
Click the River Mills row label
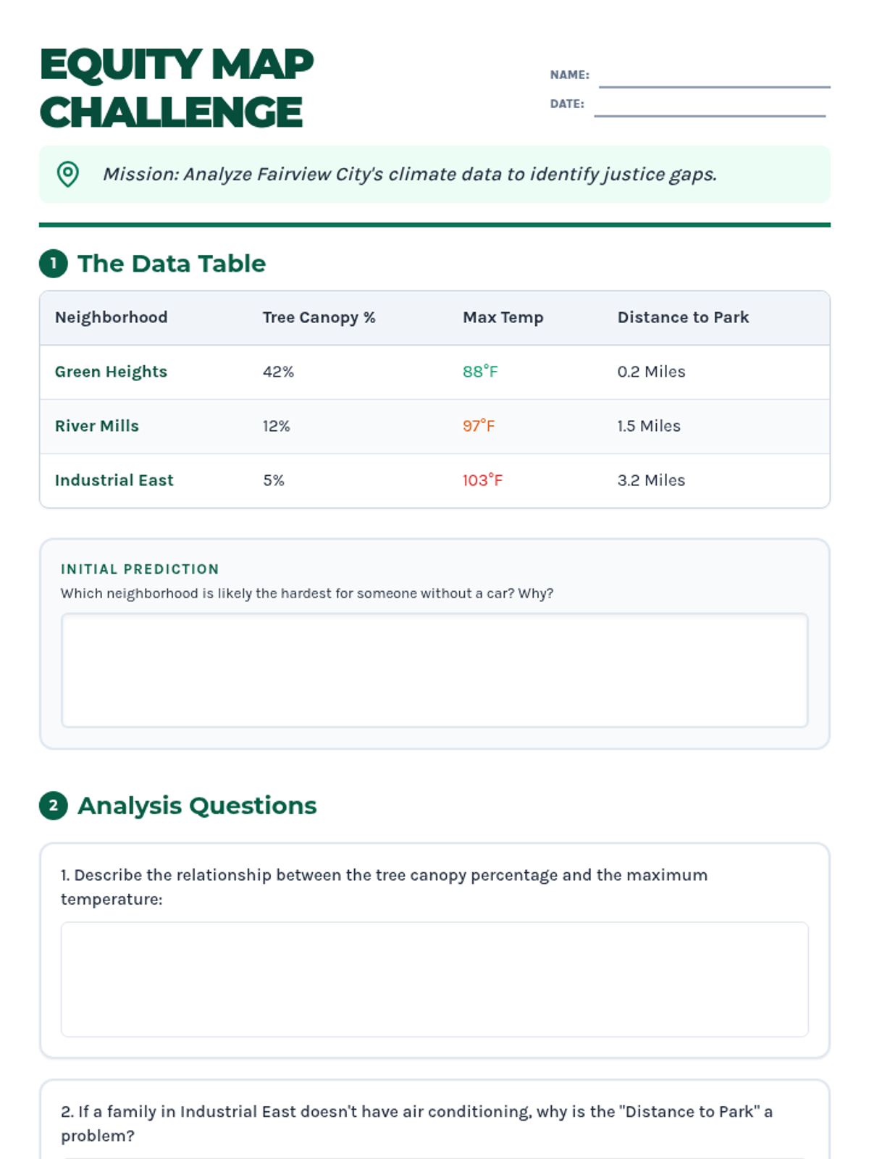pyautogui.click(x=97, y=426)
